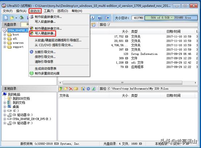Open the dropdown arrow beside Open icon

(16, 18)
